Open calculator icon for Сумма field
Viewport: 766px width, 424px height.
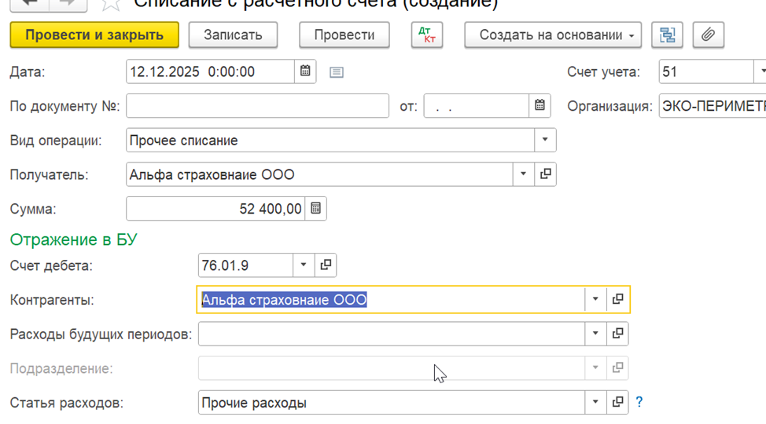[x=316, y=208]
